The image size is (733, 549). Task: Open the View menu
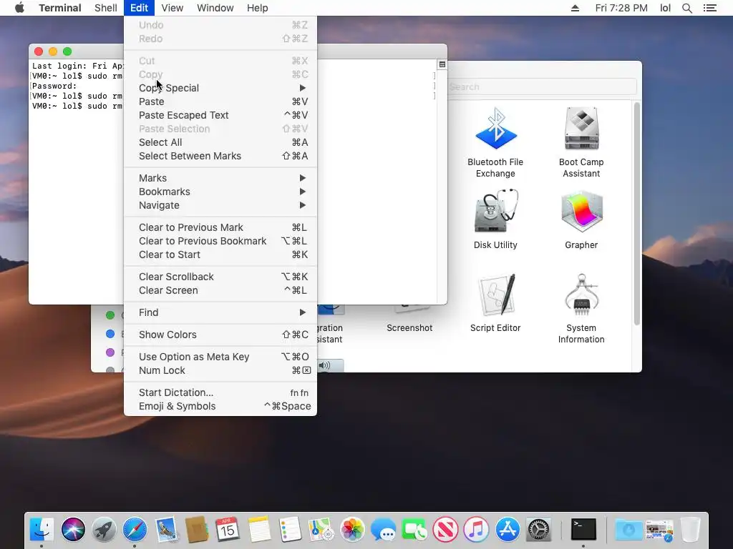click(x=172, y=8)
